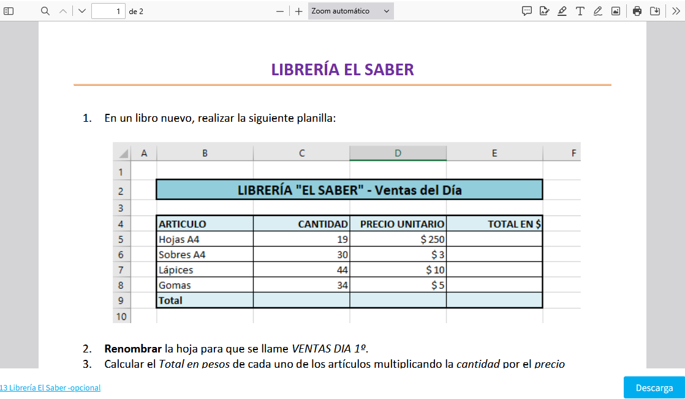
Task: Toggle the sidebar panel
Action: coord(9,11)
